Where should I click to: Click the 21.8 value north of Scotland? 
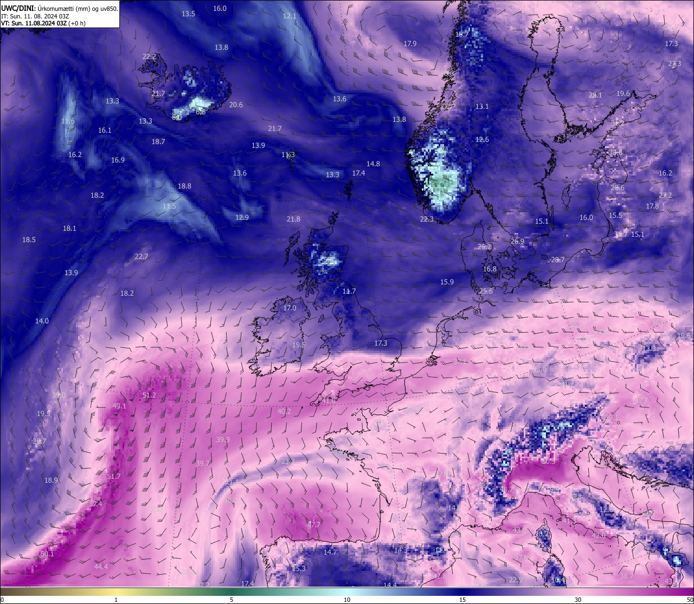coord(293,219)
